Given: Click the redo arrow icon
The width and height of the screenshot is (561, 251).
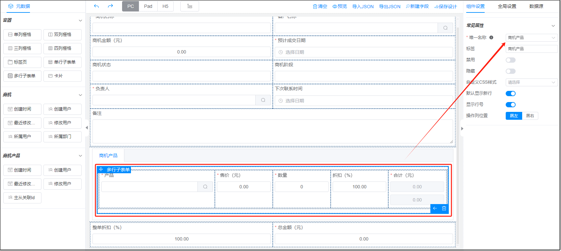Looking at the screenshot, I should 111,6.
